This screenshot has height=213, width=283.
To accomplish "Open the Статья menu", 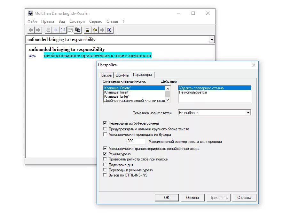I will [112, 21].
